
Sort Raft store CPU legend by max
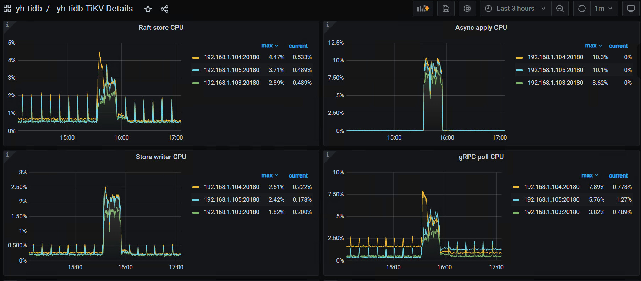click(x=269, y=46)
